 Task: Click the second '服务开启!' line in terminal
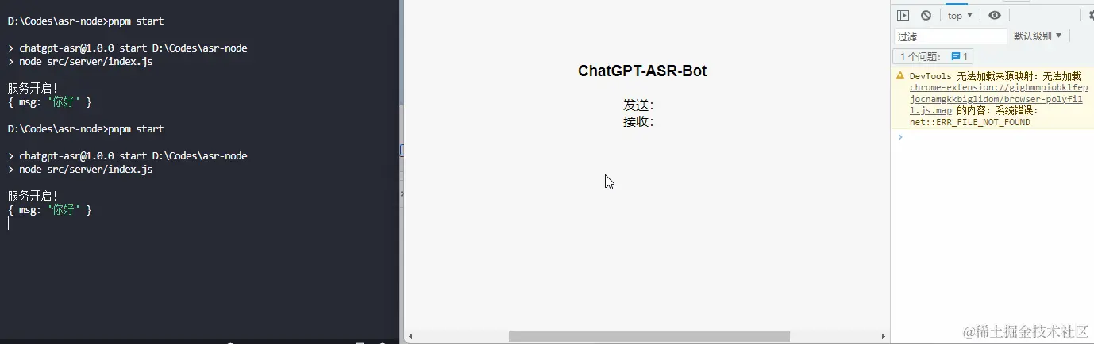(x=33, y=196)
